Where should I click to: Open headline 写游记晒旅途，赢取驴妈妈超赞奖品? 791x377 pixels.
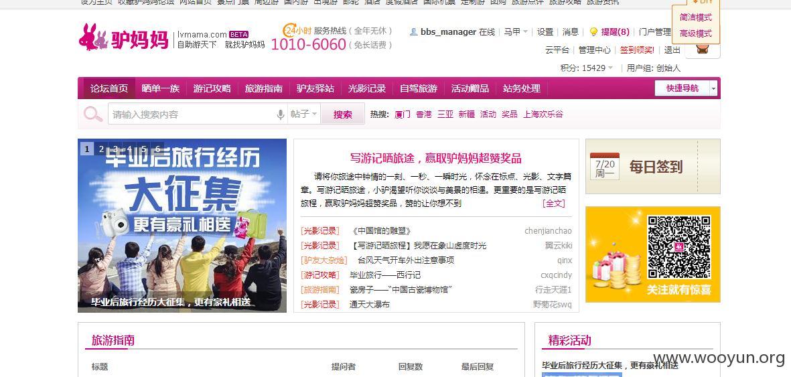pyautogui.click(x=436, y=158)
